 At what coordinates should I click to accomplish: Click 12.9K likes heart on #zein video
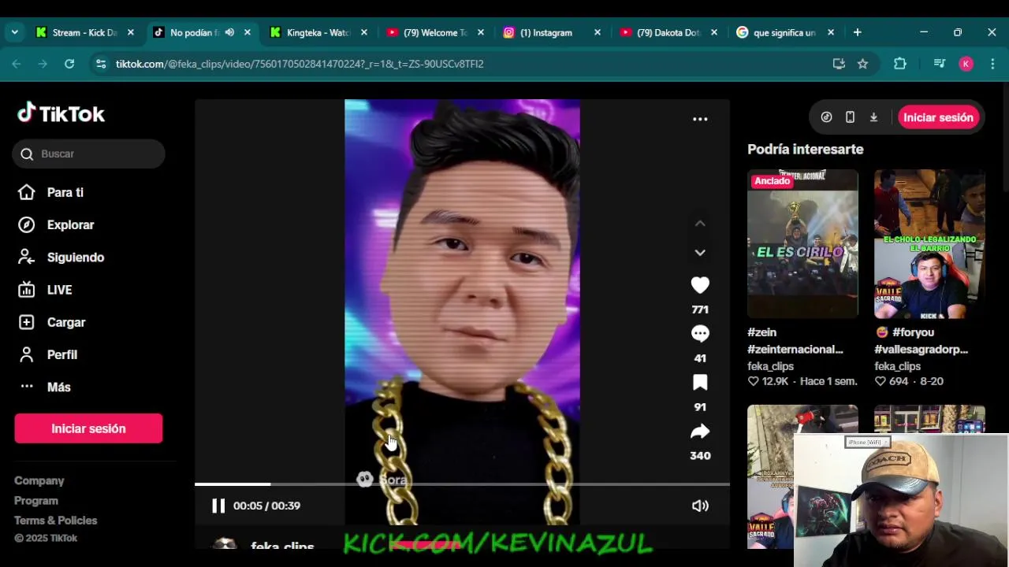click(x=753, y=381)
